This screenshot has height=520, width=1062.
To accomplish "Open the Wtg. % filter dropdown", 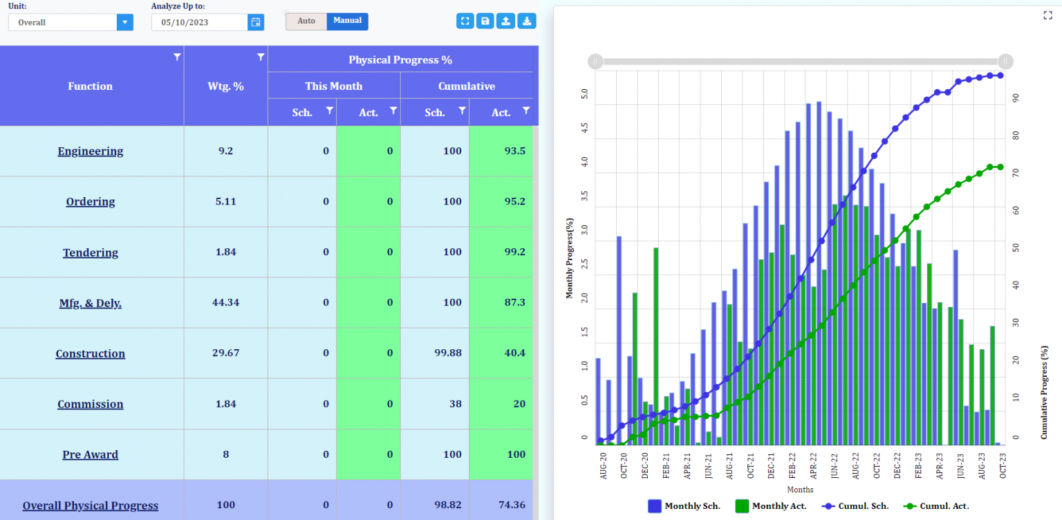I will pos(261,57).
